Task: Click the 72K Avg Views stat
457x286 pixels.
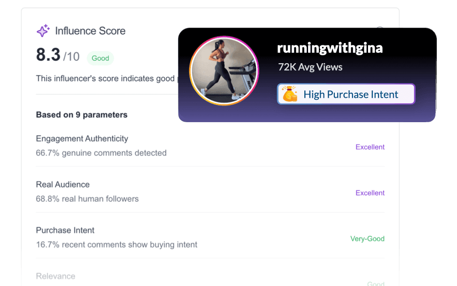Action: [x=311, y=67]
